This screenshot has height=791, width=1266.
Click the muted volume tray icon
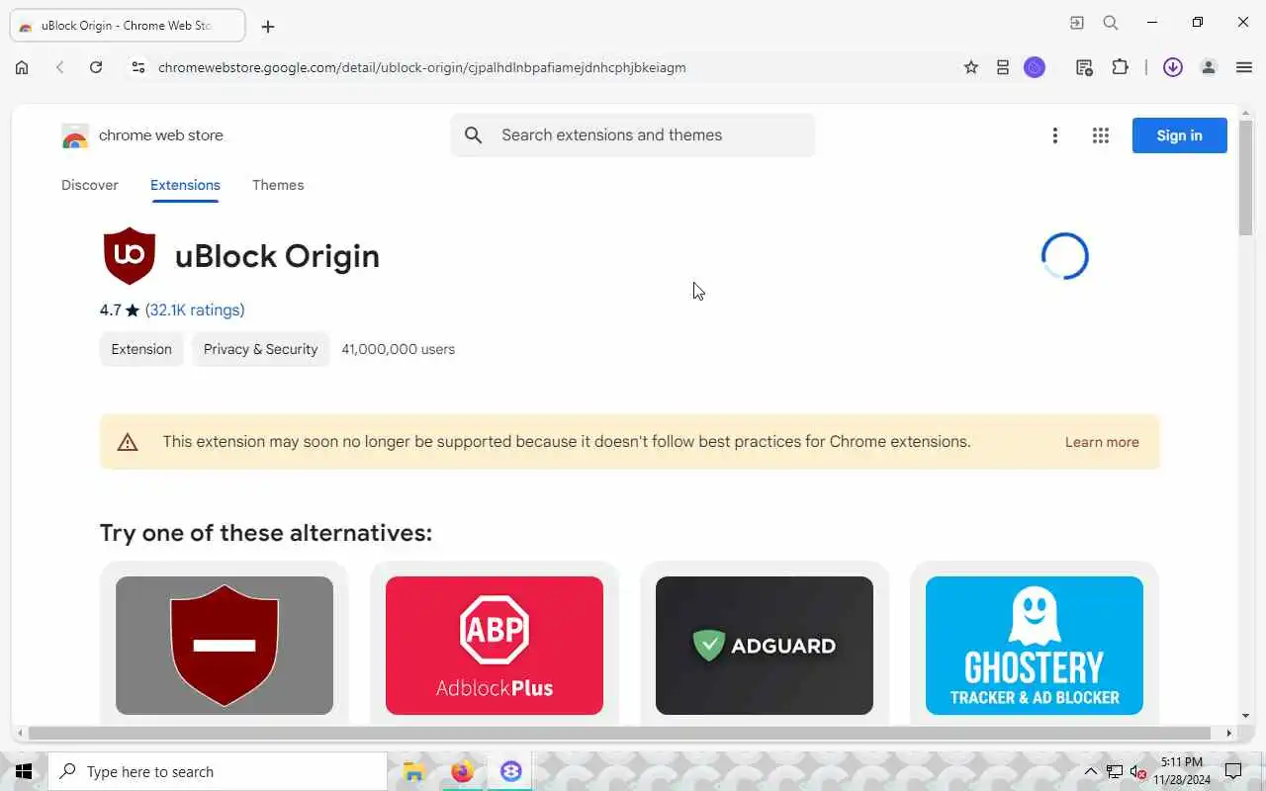pos(1137,771)
